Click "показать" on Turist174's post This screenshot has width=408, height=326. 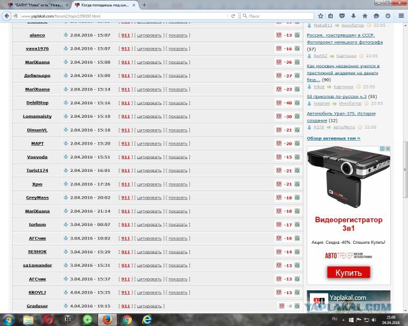(x=178, y=170)
